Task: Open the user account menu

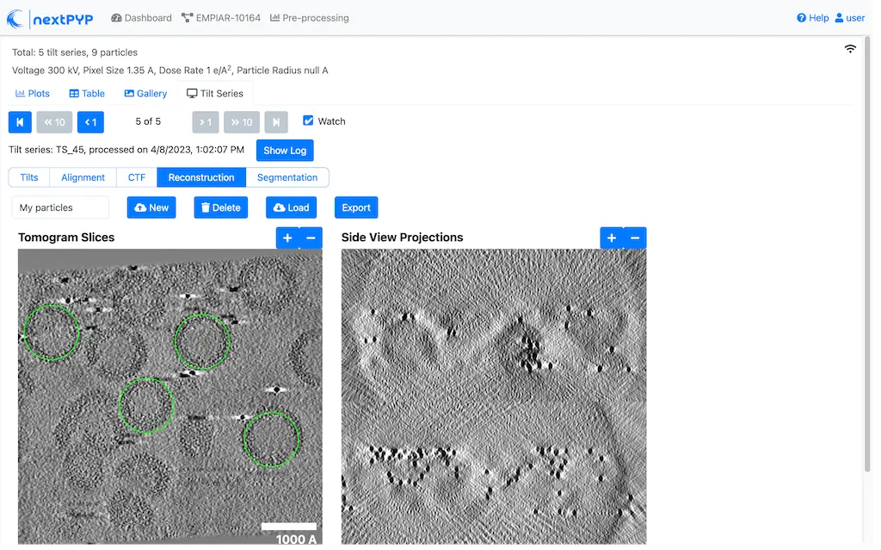Action: [x=850, y=18]
